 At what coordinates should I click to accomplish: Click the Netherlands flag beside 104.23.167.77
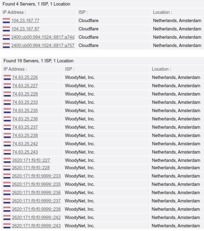click(6, 21)
